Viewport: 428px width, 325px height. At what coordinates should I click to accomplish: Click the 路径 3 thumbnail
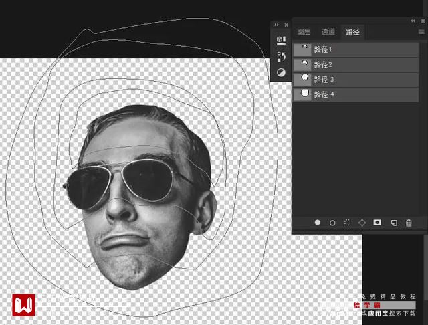point(304,79)
